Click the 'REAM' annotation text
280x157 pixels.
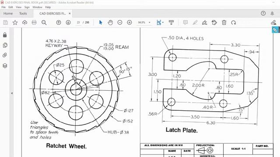122,47
